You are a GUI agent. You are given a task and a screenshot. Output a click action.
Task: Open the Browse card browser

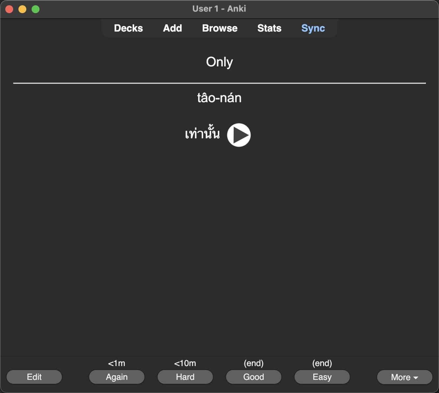(220, 28)
